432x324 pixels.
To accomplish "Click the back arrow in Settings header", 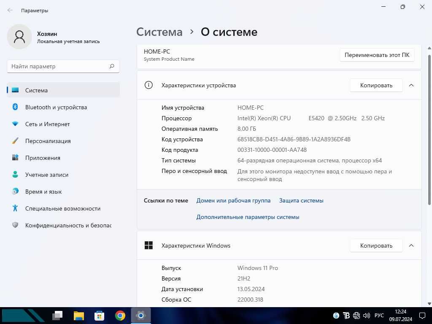I will pyautogui.click(x=10, y=11).
